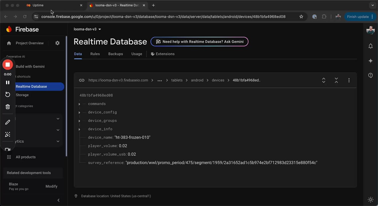
Task: Open looma-dsn-v3 project selector dropdown
Action: click(87, 29)
